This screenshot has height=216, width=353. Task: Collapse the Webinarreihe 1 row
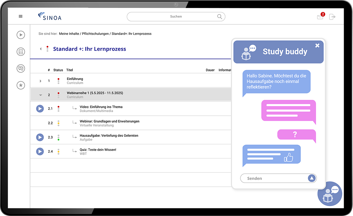[x=41, y=95]
